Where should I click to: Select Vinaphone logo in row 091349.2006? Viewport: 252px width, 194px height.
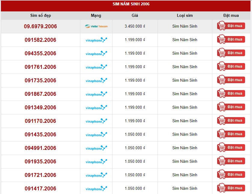tap(96, 107)
